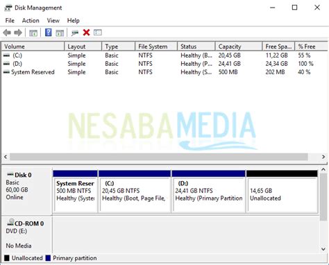The height and width of the screenshot is (265, 329).
Task: Click the horizontal scrollbar left arrow
Action: click(x=6, y=157)
